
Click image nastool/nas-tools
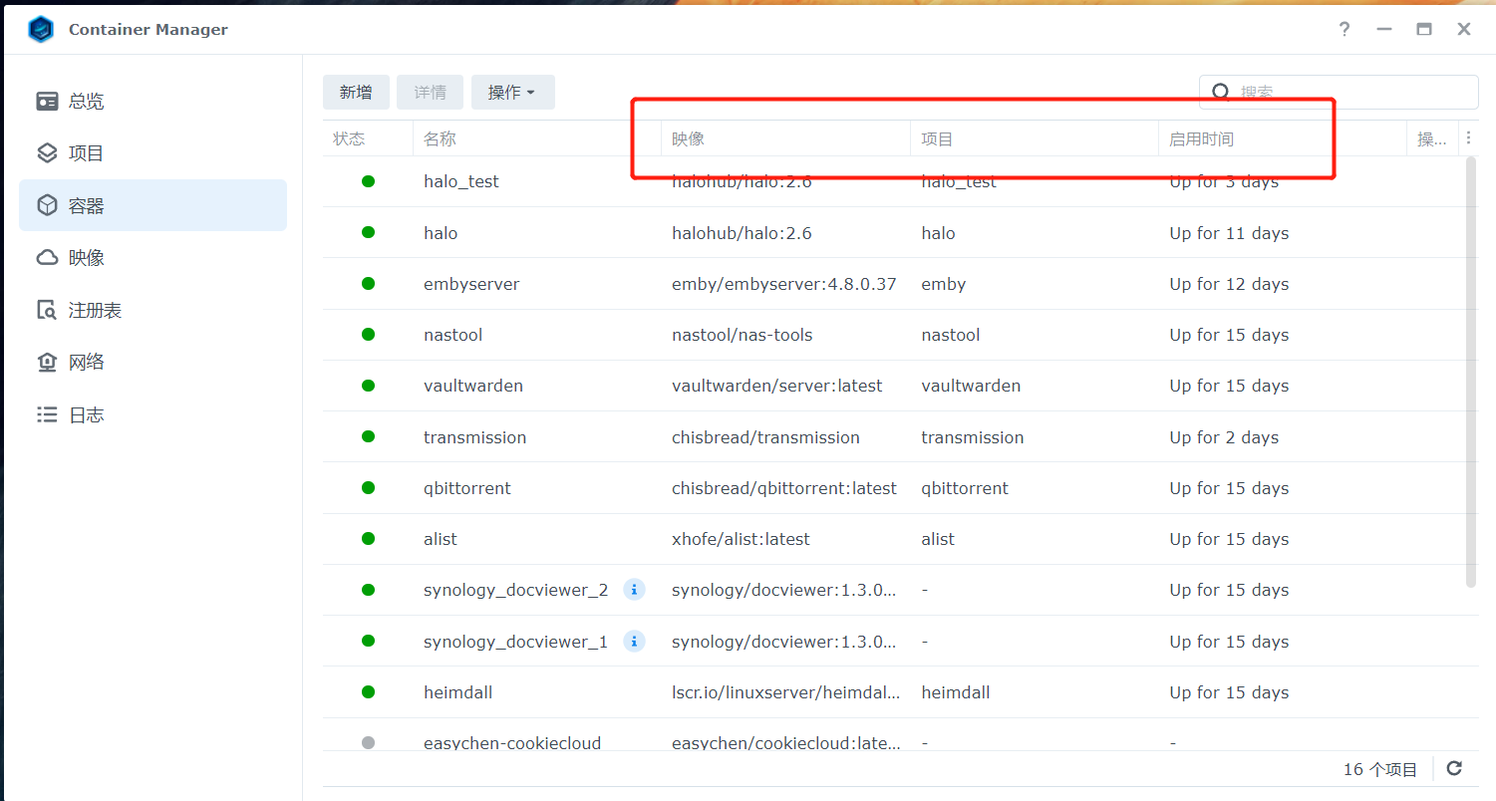tap(743, 335)
